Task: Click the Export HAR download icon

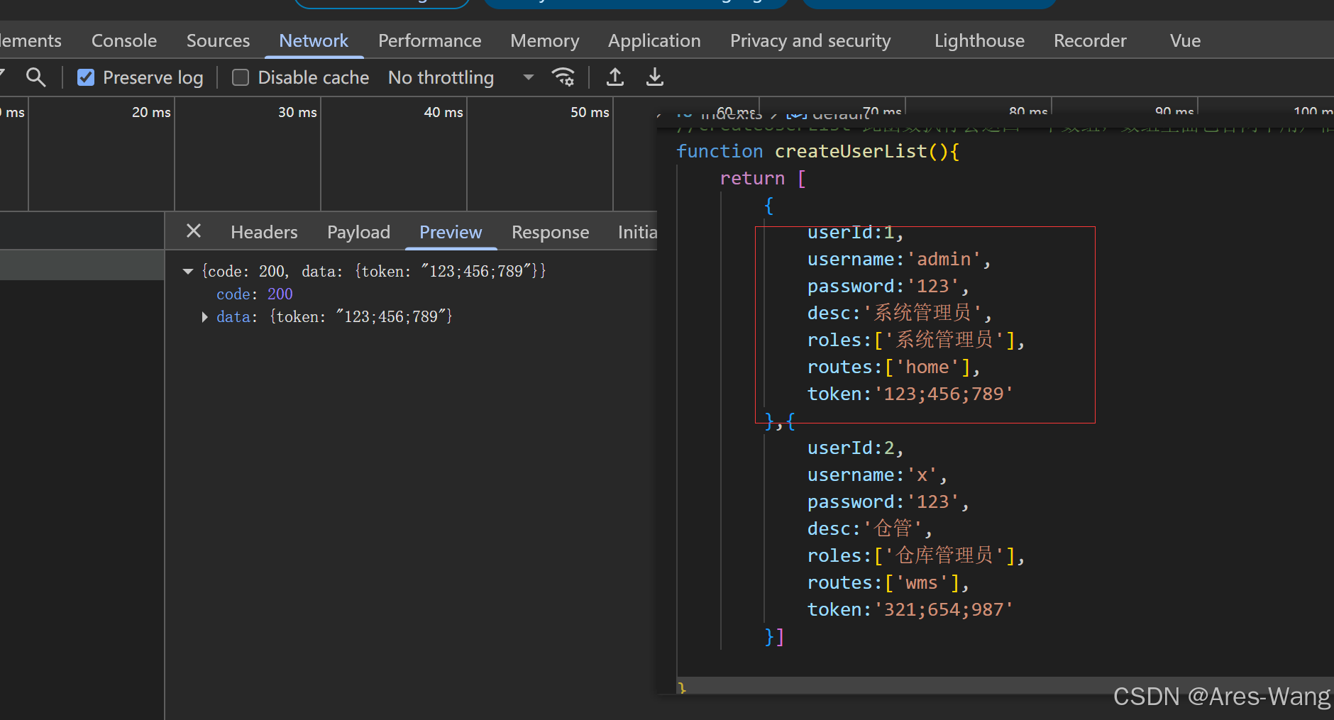Action: pos(655,77)
